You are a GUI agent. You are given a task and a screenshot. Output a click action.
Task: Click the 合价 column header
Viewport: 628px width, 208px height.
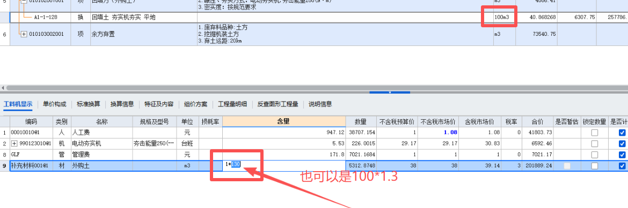(538, 121)
